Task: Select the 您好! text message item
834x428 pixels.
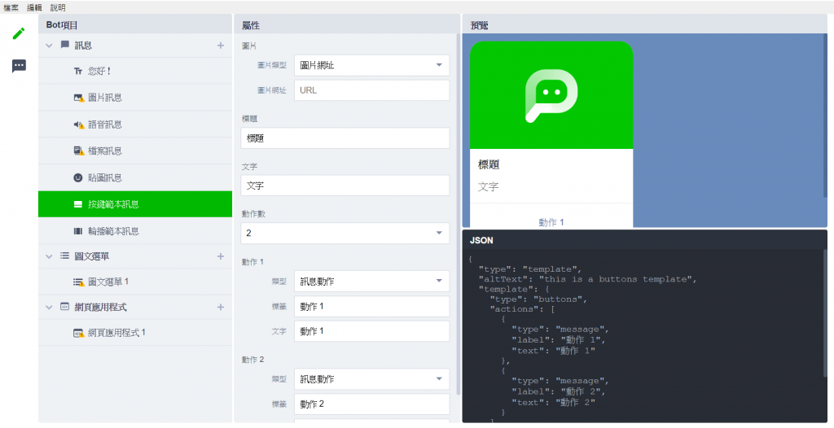Action: (x=135, y=72)
